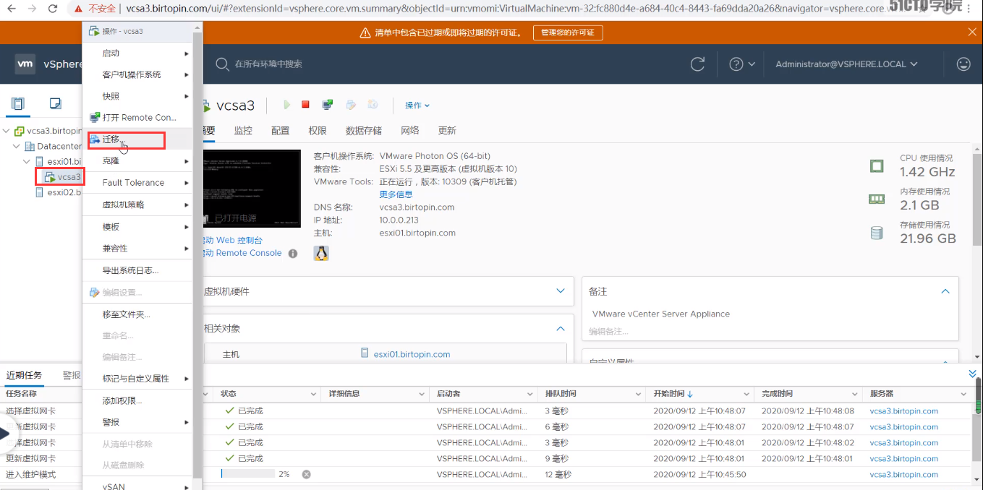This screenshot has width=983, height=490.
Task: Collapse the vcsa3.birtopin vCenter tree node
Action: pos(7,131)
